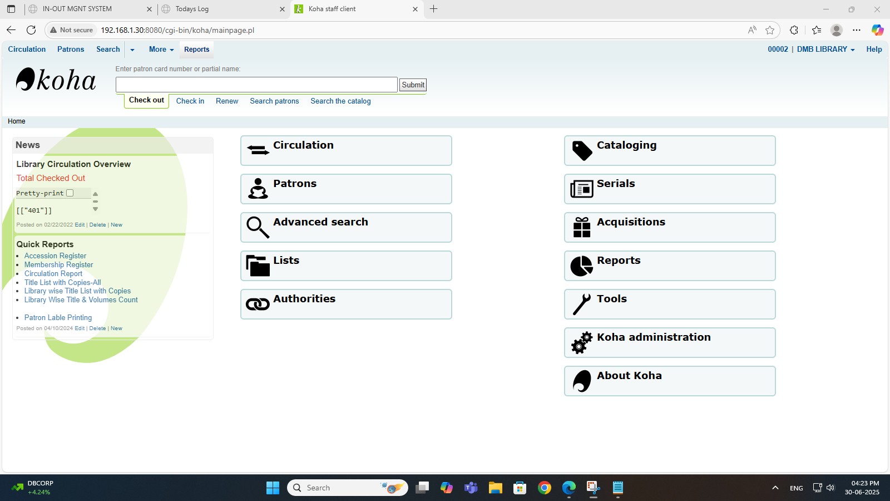Screen dimensions: 890x501
Task: Click the Advanced search magnifier icon
Action: [258, 227]
